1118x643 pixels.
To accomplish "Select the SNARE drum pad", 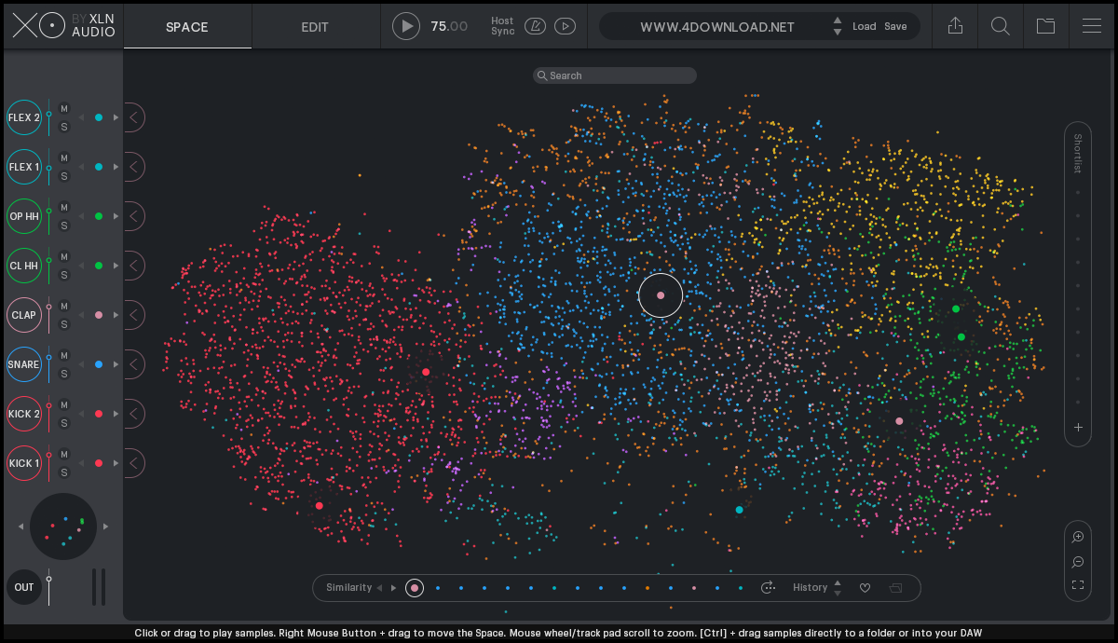I will coord(24,364).
